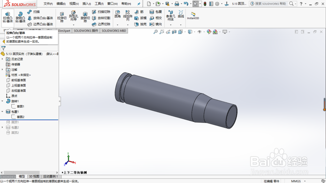326x183 pixels.
Task: Open the 编辑(E) menu
Action: click(x=61, y=4)
